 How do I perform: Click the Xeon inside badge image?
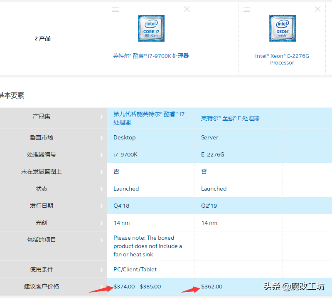tap(283, 28)
